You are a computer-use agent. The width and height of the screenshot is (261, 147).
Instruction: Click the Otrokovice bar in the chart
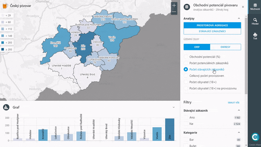tap(68, 137)
